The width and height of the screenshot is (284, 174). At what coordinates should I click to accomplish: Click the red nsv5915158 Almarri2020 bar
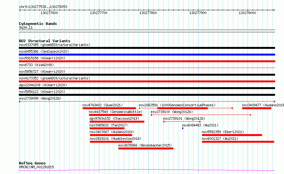147,61
